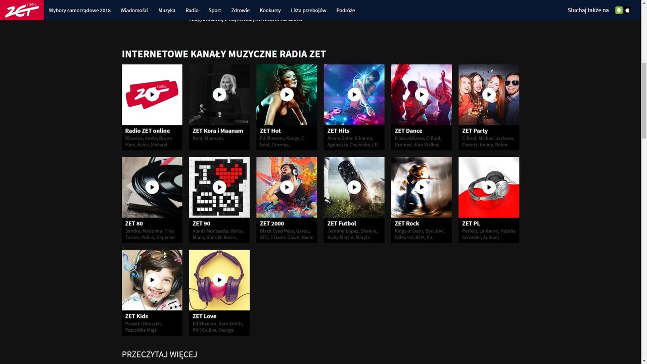Play the ZET 2000 station
Viewport: 647px width, 364px height.
click(x=287, y=187)
